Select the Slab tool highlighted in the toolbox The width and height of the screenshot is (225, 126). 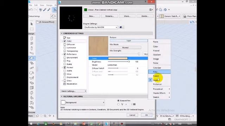coord(32,58)
